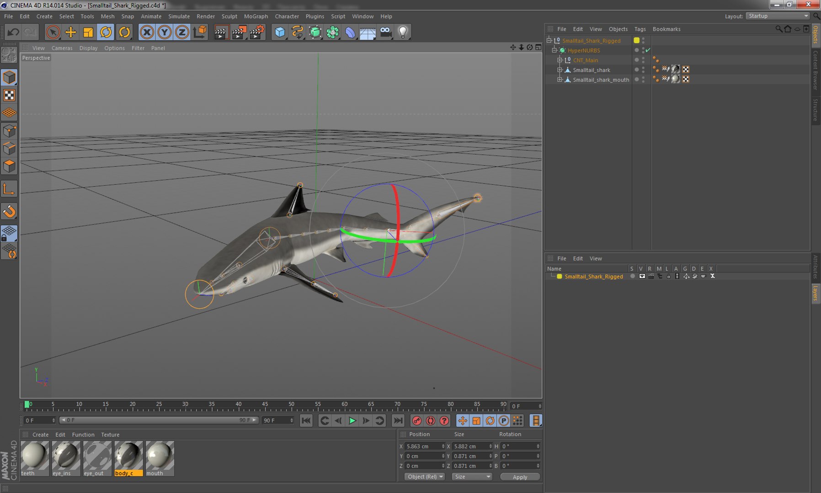Screen dimensions: 821x493
Task: Click Apply in coordinates panel
Action: tap(520, 477)
